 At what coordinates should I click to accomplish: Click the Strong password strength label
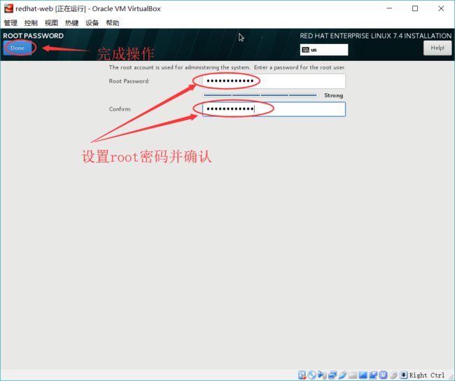coord(333,95)
